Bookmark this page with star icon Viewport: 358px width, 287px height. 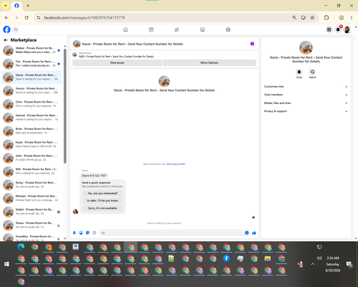[x=312, y=18]
